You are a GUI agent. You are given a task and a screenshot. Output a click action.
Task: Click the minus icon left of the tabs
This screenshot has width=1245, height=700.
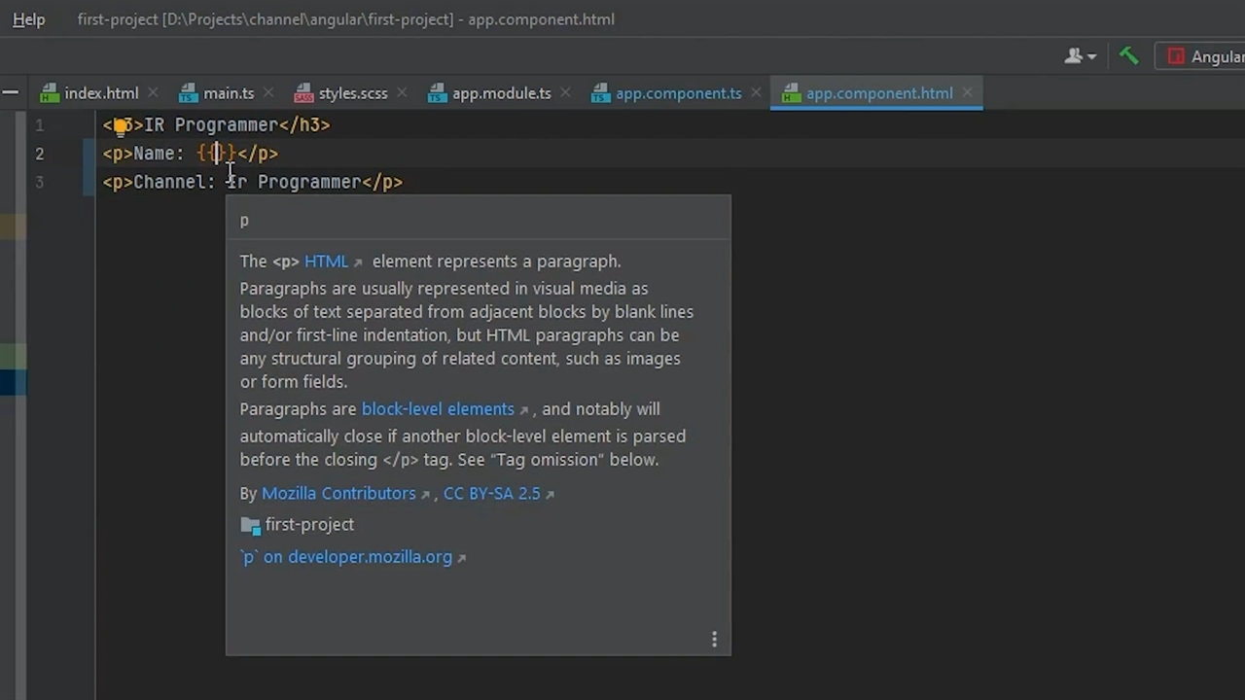pyautogui.click(x=11, y=93)
